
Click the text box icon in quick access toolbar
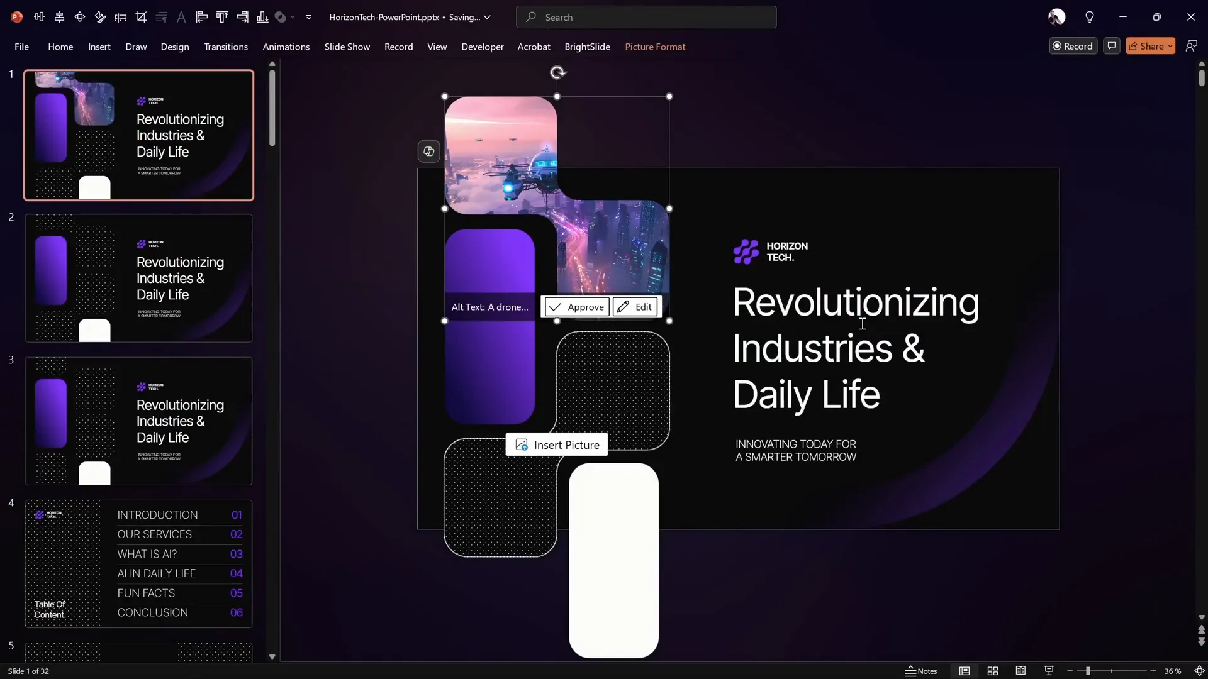click(121, 17)
